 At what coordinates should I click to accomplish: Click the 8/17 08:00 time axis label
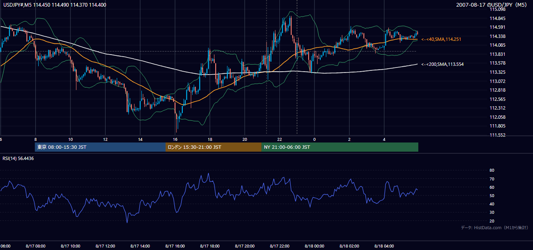coord(35,246)
